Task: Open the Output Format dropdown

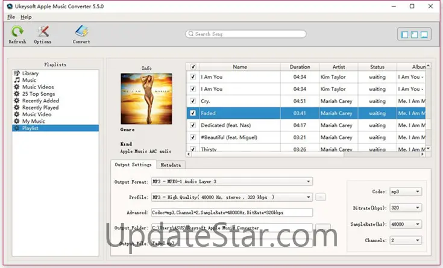Action: pyautogui.click(x=232, y=181)
